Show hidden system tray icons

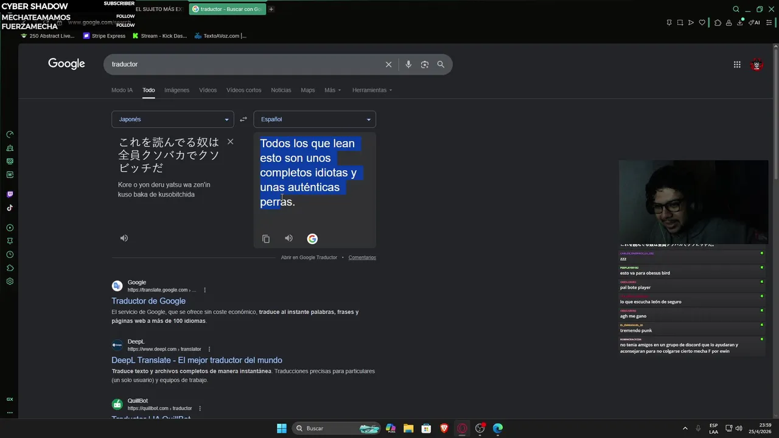click(685, 428)
